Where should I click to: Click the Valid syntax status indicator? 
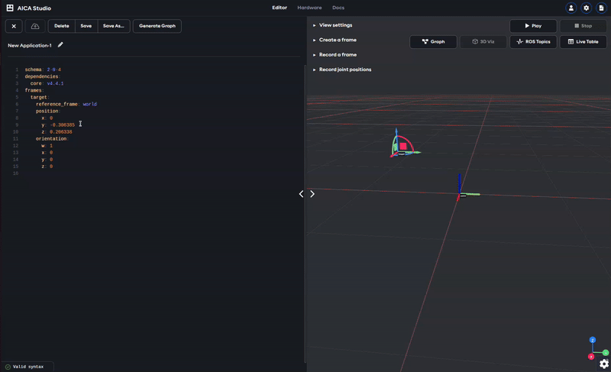coord(24,367)
